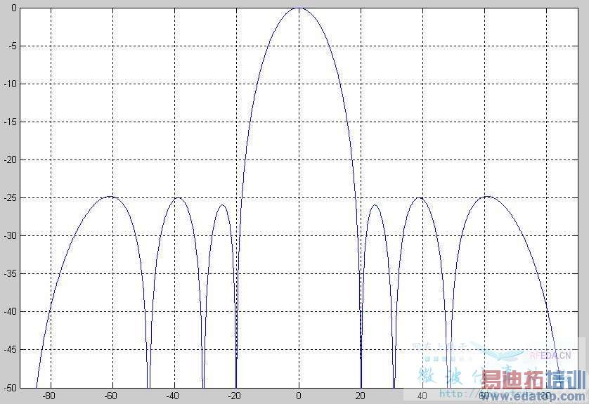Select the y-axis tick label -20

coord(10,159)
